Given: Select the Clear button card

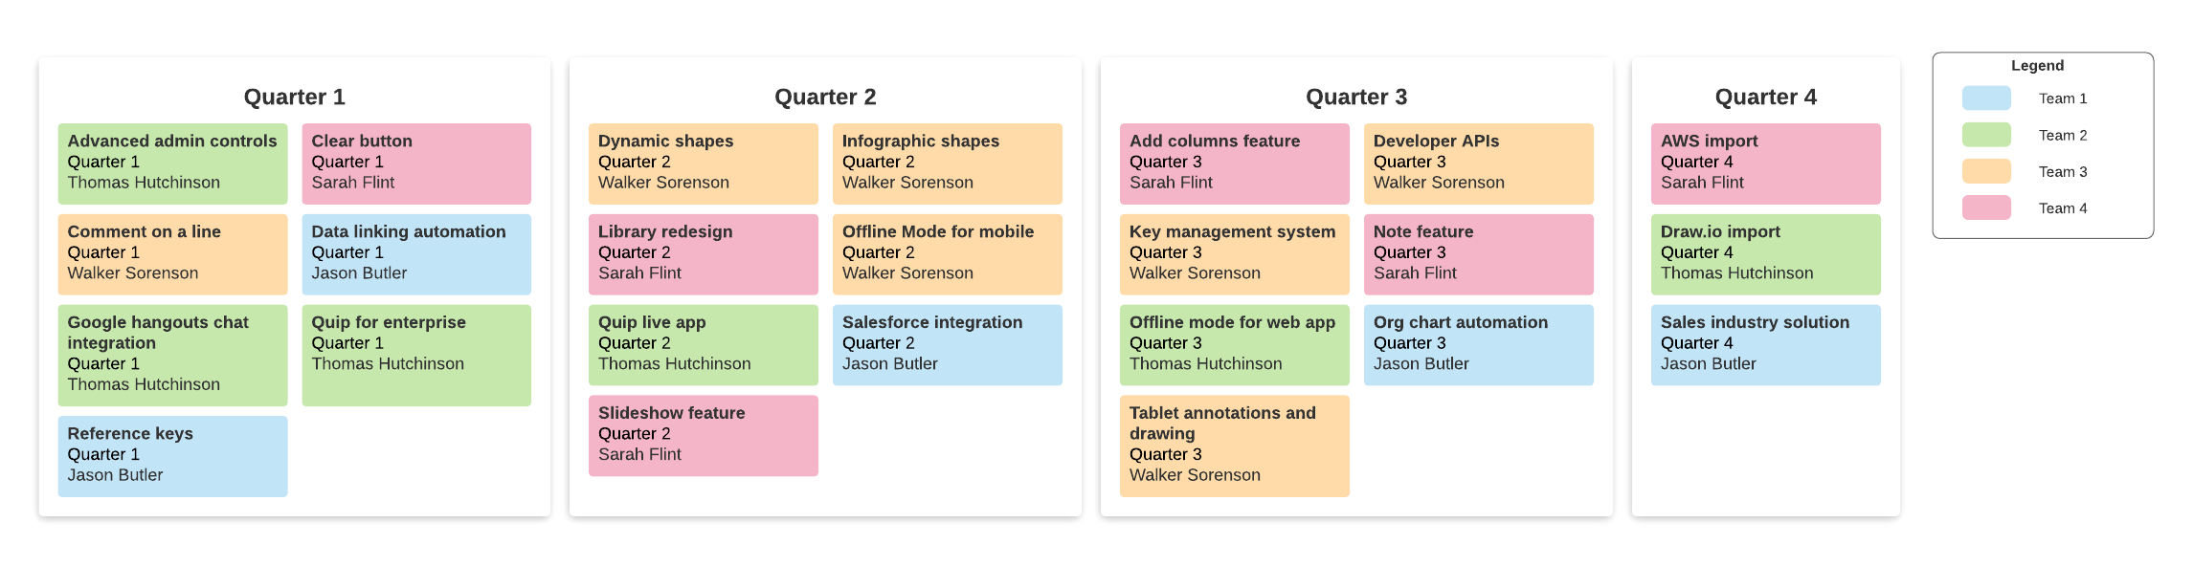Looking at the screenshot, I should (x=416, y=163).
